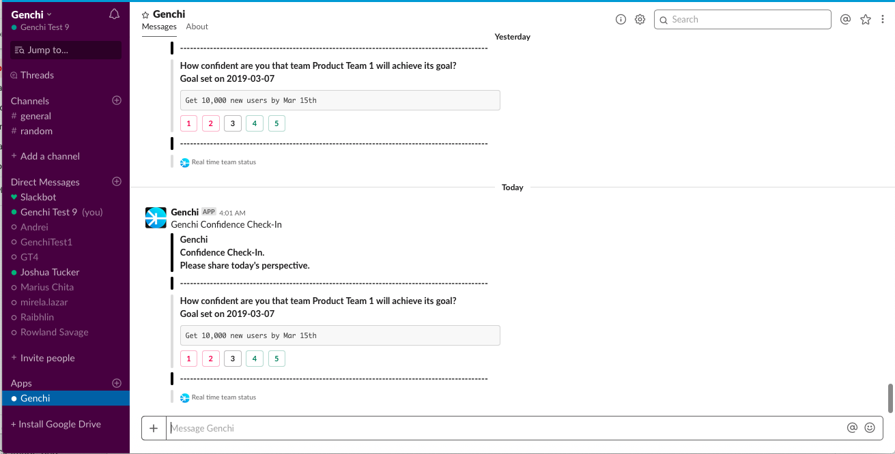The image size is (895, 454).
Task: Click the plus attachment button in composer
Action: click(x=154, y=428)
